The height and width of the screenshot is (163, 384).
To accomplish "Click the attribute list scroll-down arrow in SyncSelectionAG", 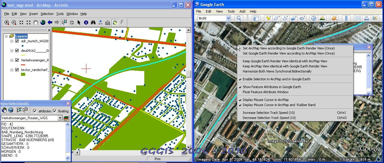I will point(67,158).
